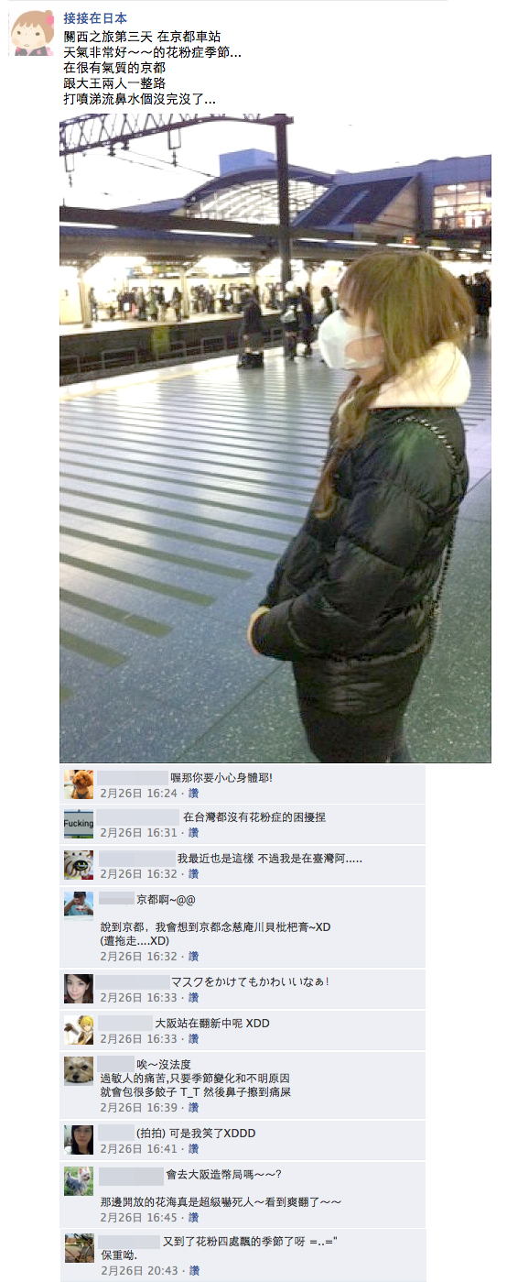Like the 16:24 comment with 讚
The image size is (507, 1282).
click(193, 792)
